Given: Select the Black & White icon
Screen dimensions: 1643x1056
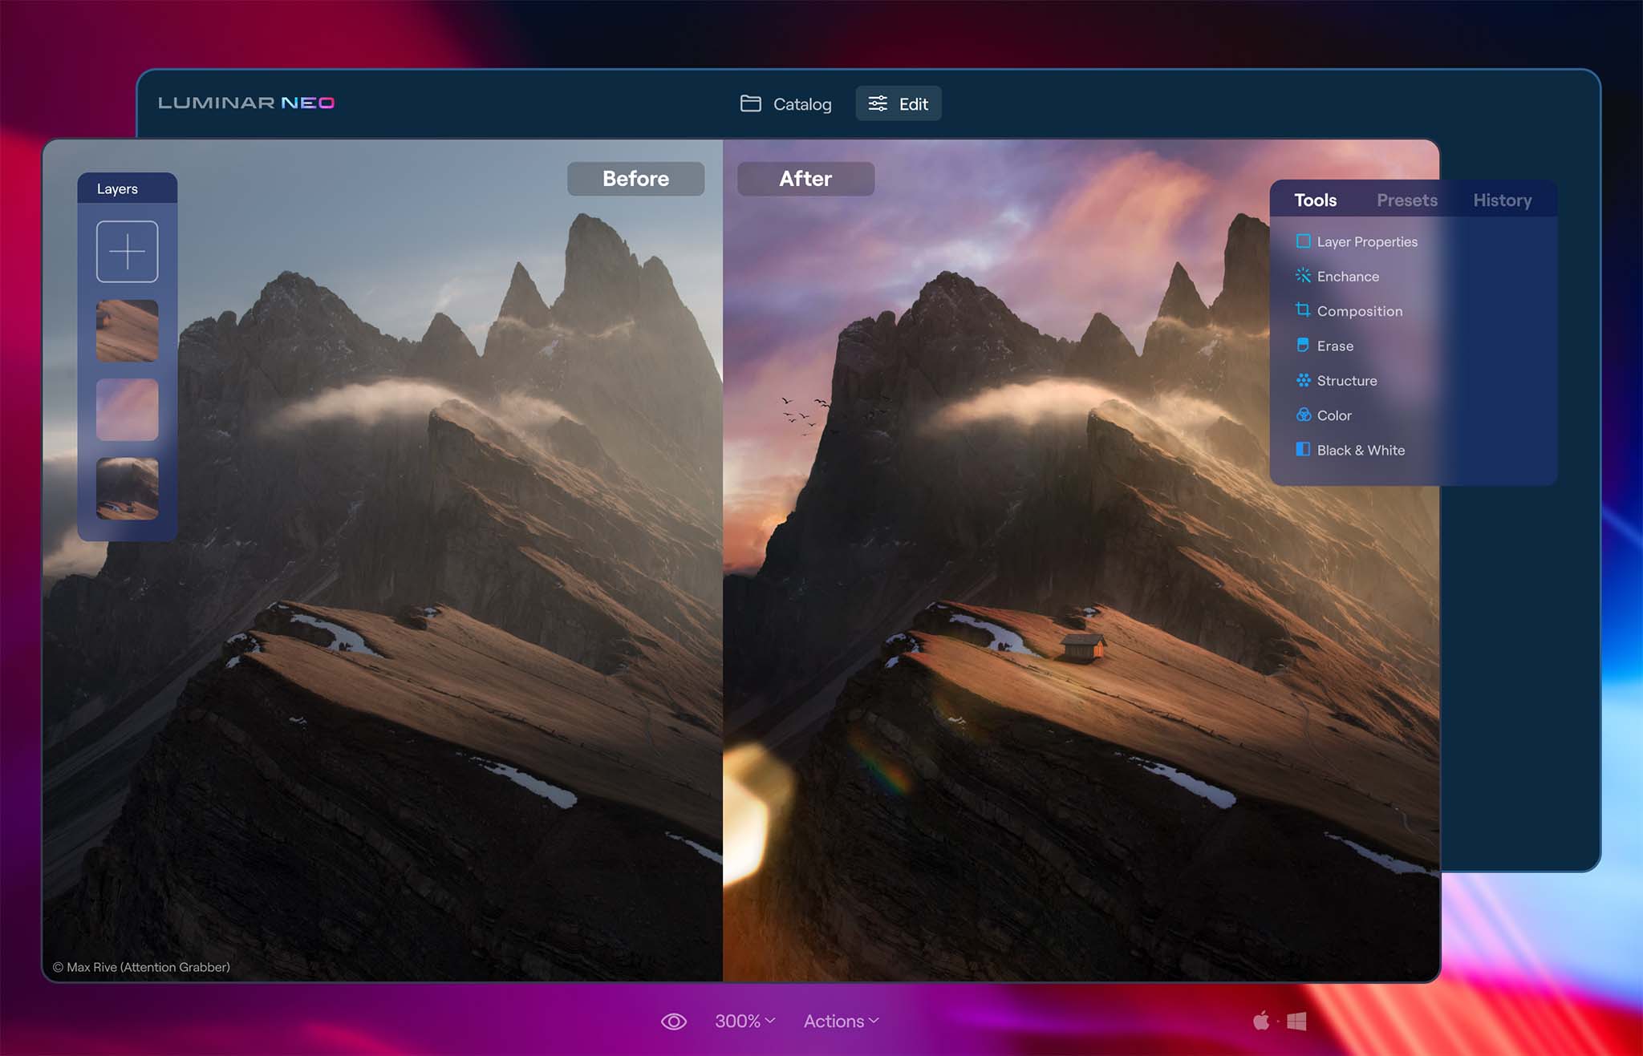Looking at the screenshot, I should [x=1303, y=450].
